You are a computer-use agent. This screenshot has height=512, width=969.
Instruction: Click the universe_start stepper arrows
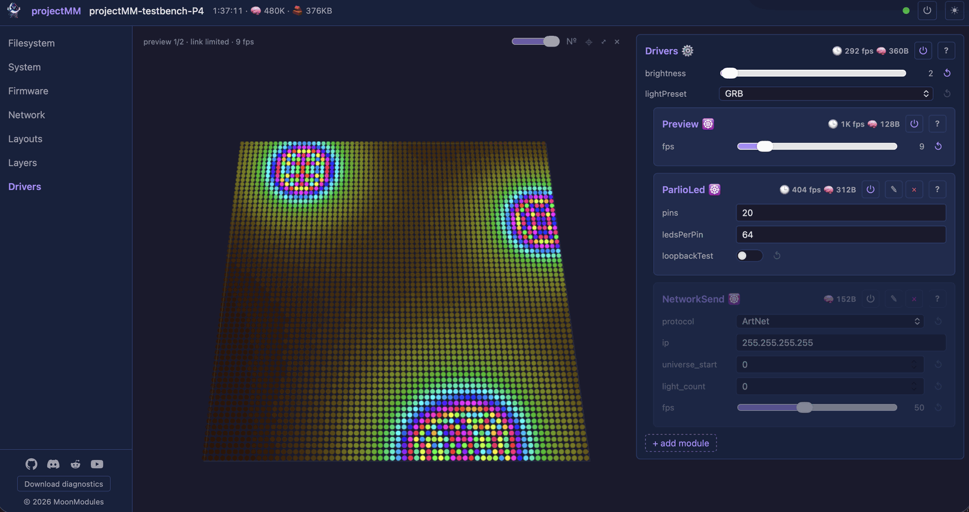(x=914, y=364)
